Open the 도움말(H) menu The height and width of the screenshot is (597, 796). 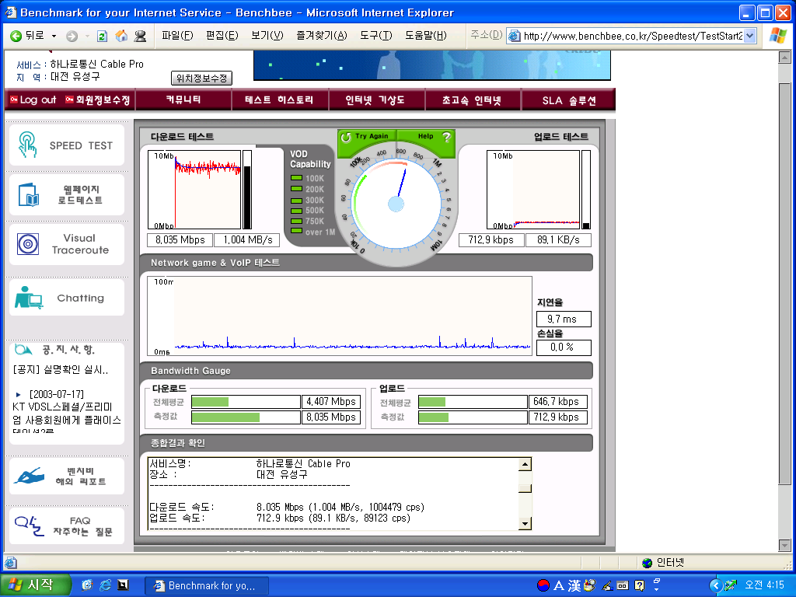click(x=425, y=36)
